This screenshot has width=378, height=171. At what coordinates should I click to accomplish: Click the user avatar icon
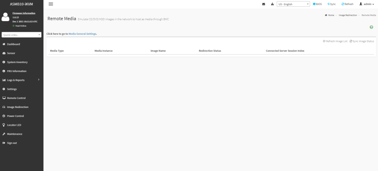click(x=5, y=17)
